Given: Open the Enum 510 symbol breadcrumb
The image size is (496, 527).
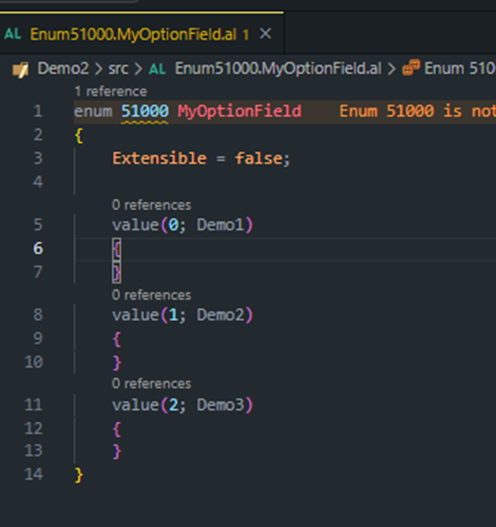Looking at the screenshot, I should click(460, 69).
